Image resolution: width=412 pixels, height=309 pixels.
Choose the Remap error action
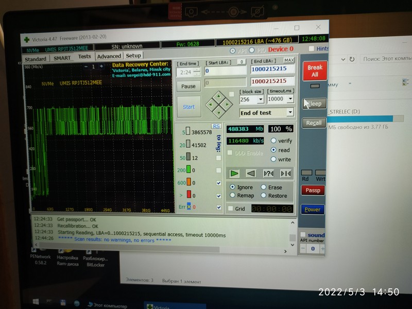(233, 196)
